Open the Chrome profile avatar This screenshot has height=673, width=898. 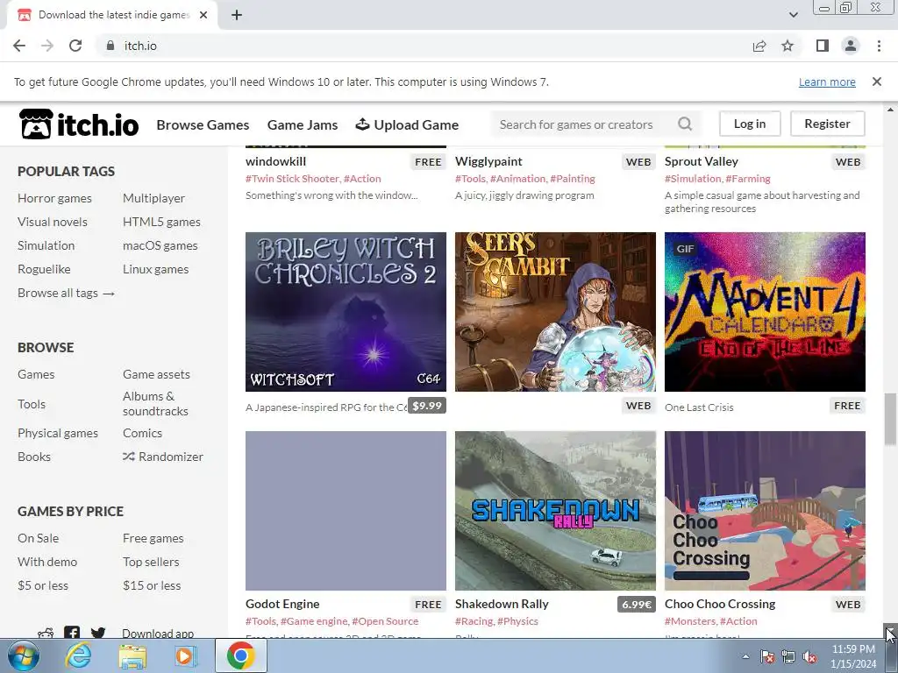coord(851,46)
